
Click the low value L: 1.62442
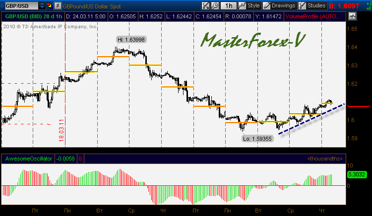tap(179, 16)
